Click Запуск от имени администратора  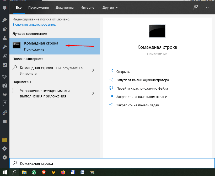click(142, 80)
